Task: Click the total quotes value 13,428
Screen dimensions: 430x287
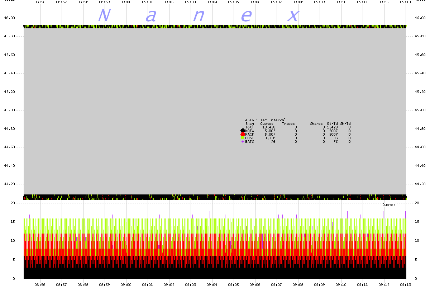Action: pos(269,127)
